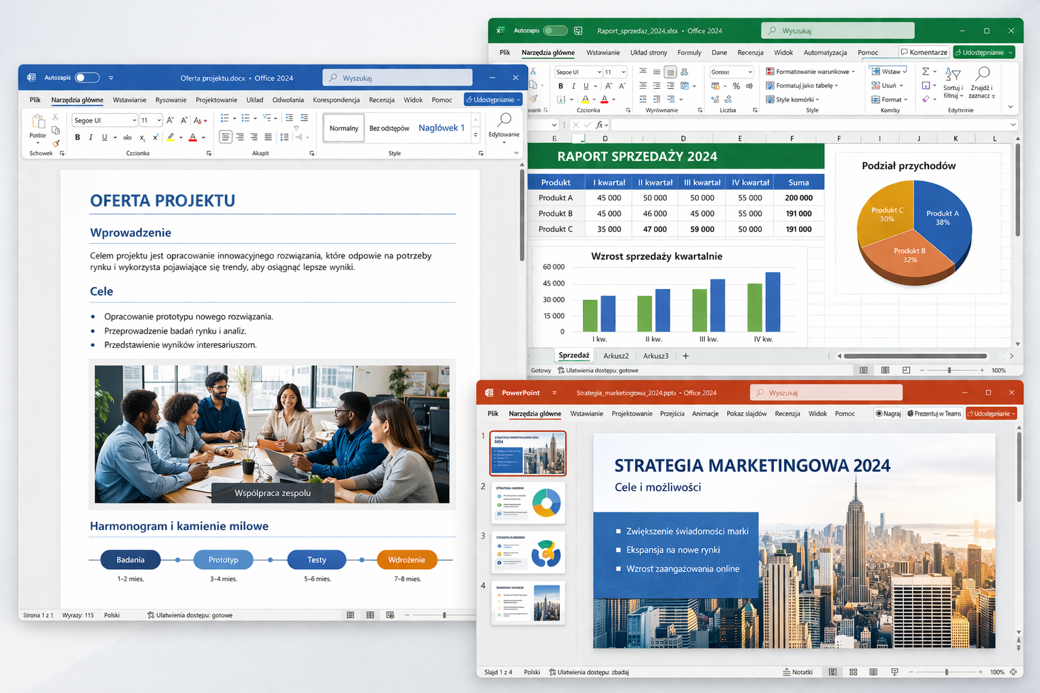Click Prezentuj w Teams in PowerPoint
This screenshot has width=1040, height=693.
[x=934, y=413]
